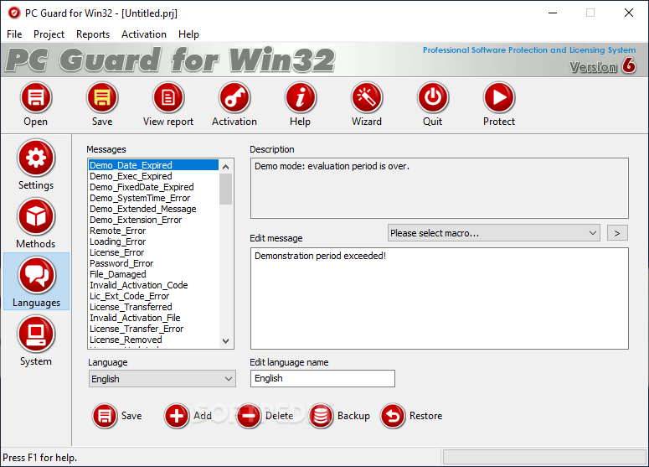Click messages list scrollbar up arrow
Image resolution: width=649 pixels, height=467 pixels.
[x=225, y=167]
